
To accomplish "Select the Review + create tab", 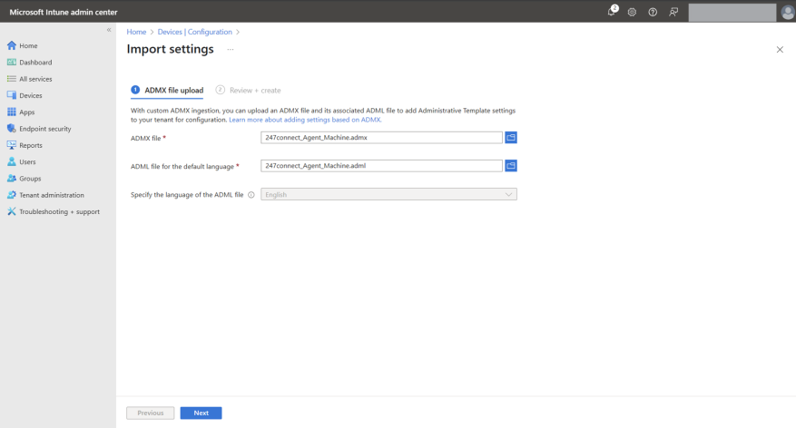I will point(249,91).
